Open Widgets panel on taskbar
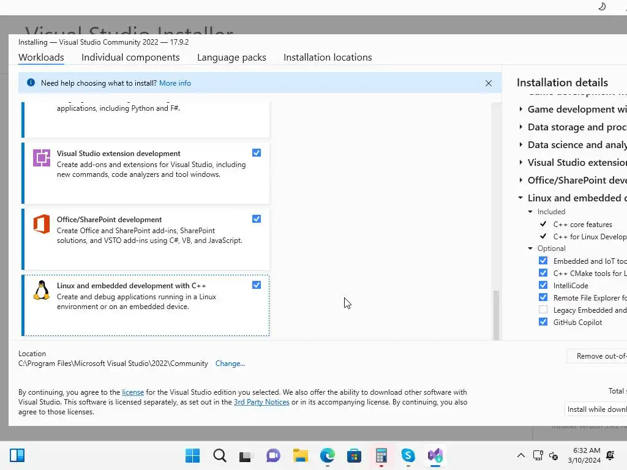Image resolution: width=627 pixels, height=470 pixels. click(17, 455)
